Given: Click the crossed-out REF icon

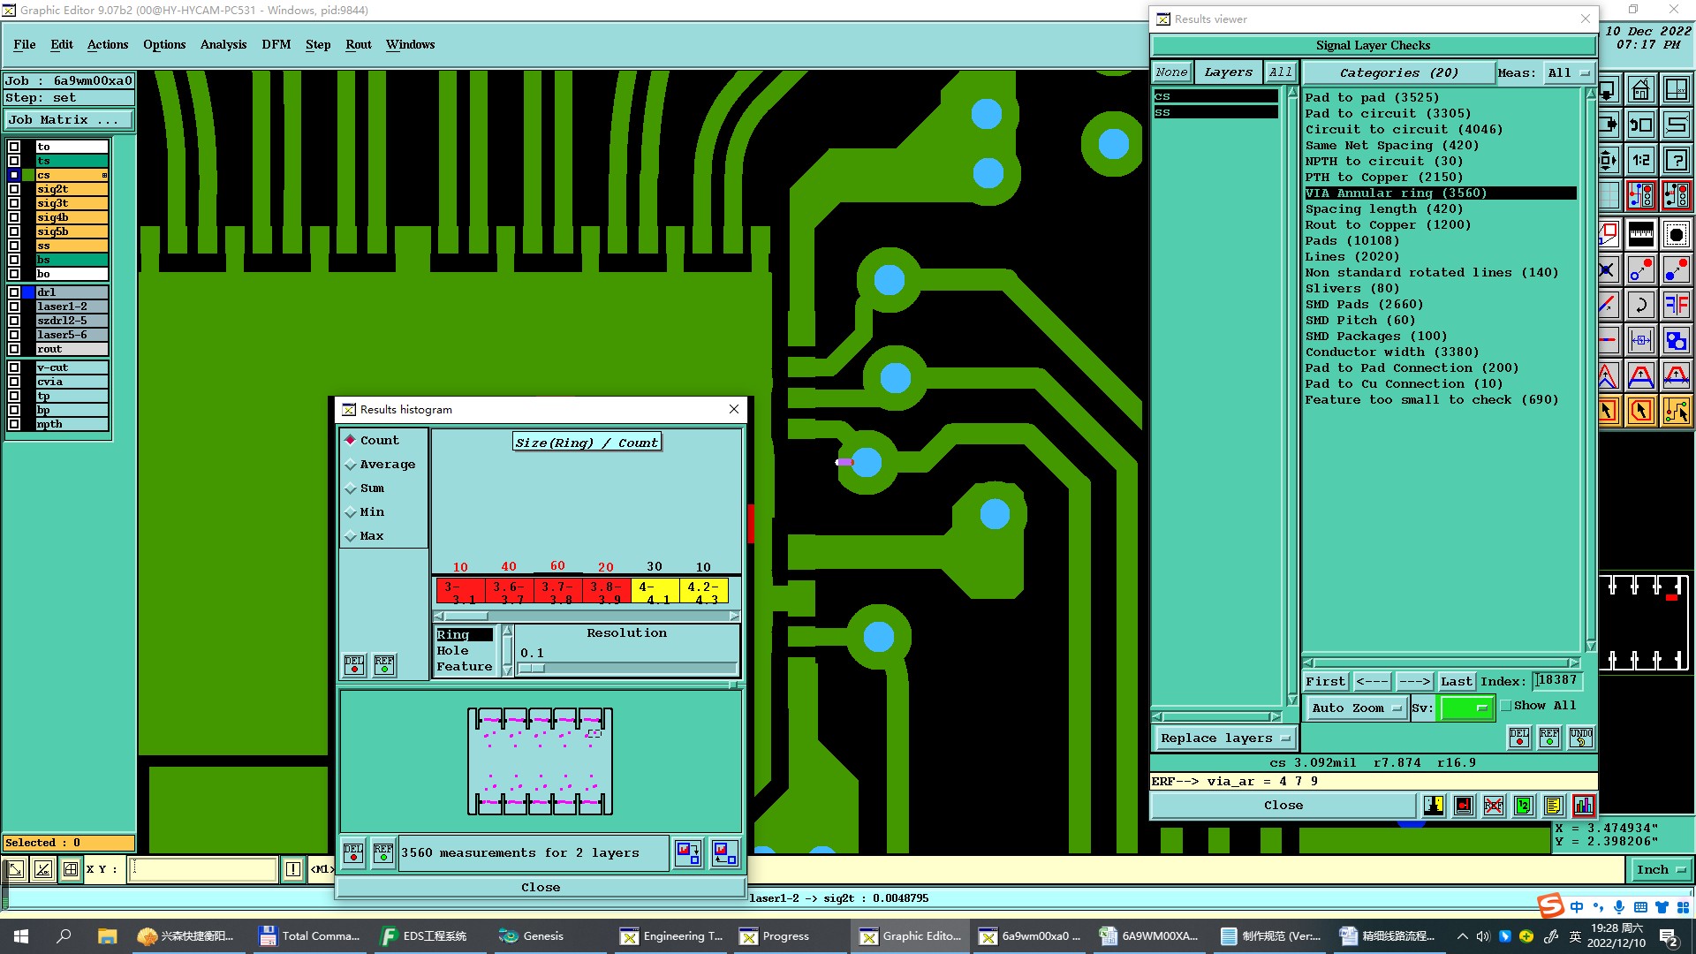Looking at the screenshot, I should pos(1494,806).
